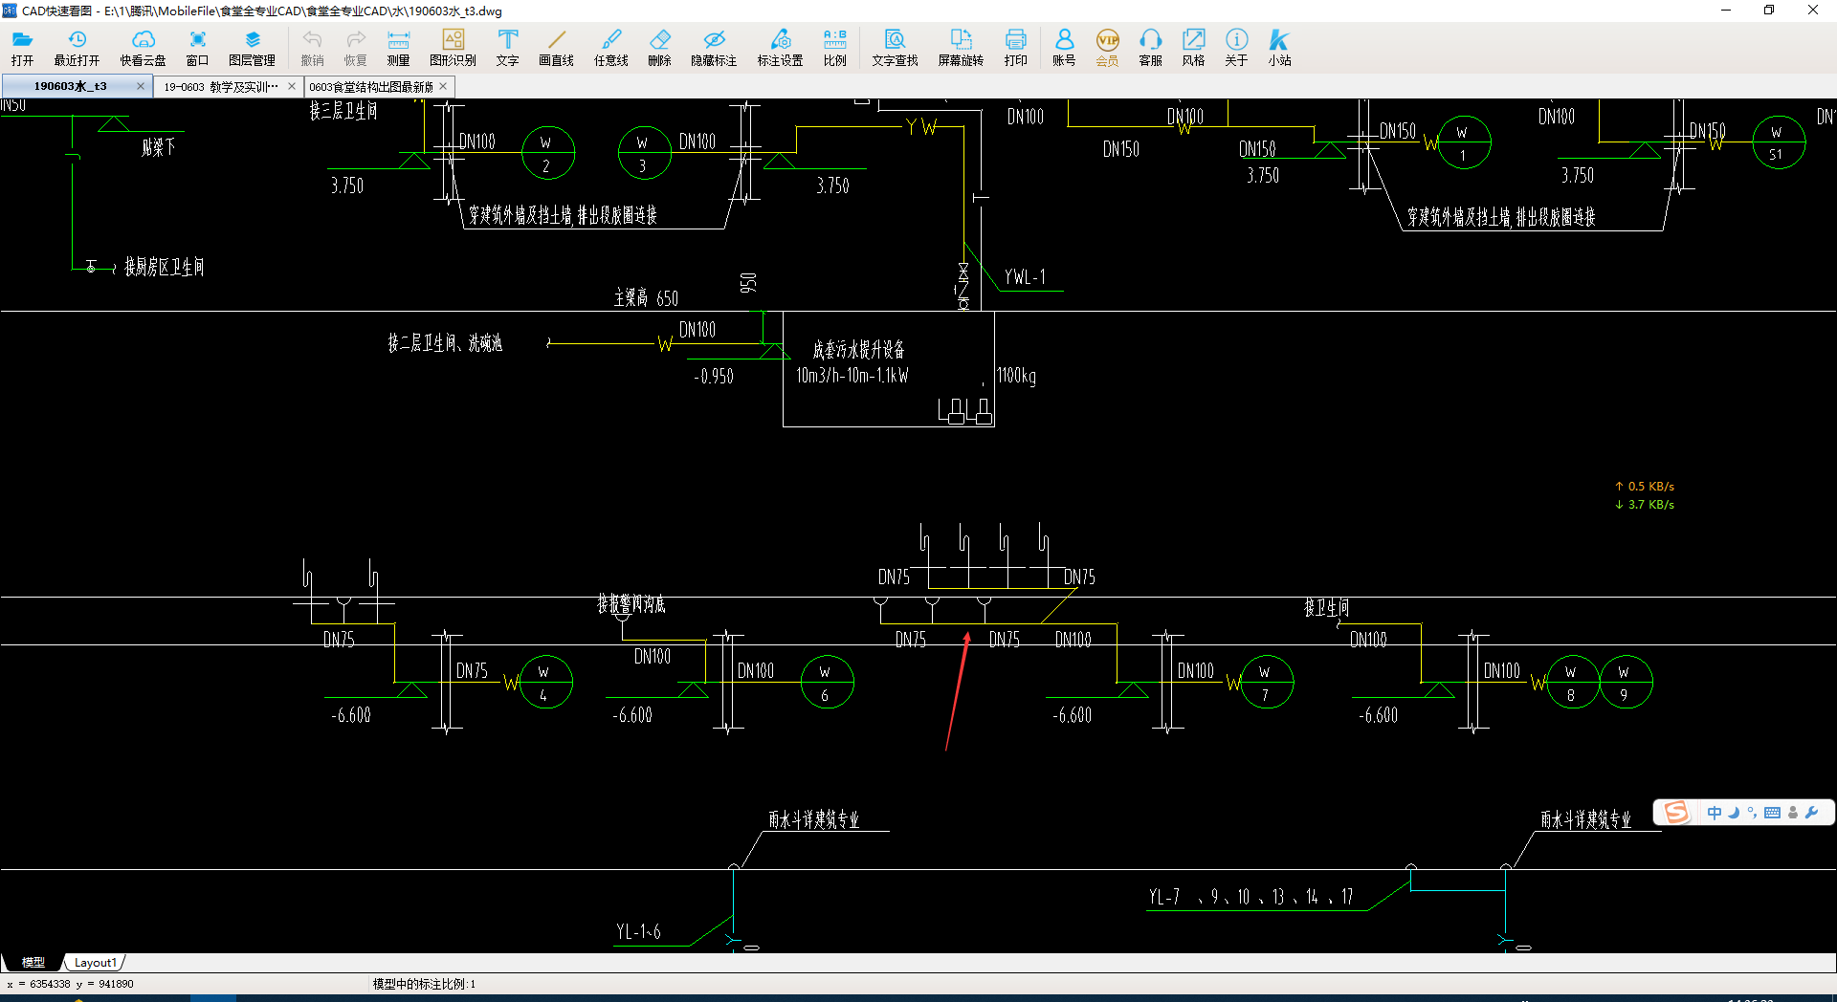Open 图层管理 layer manager
The width and height of the screenshot is (1837, 1002).
tap(252, 48)
